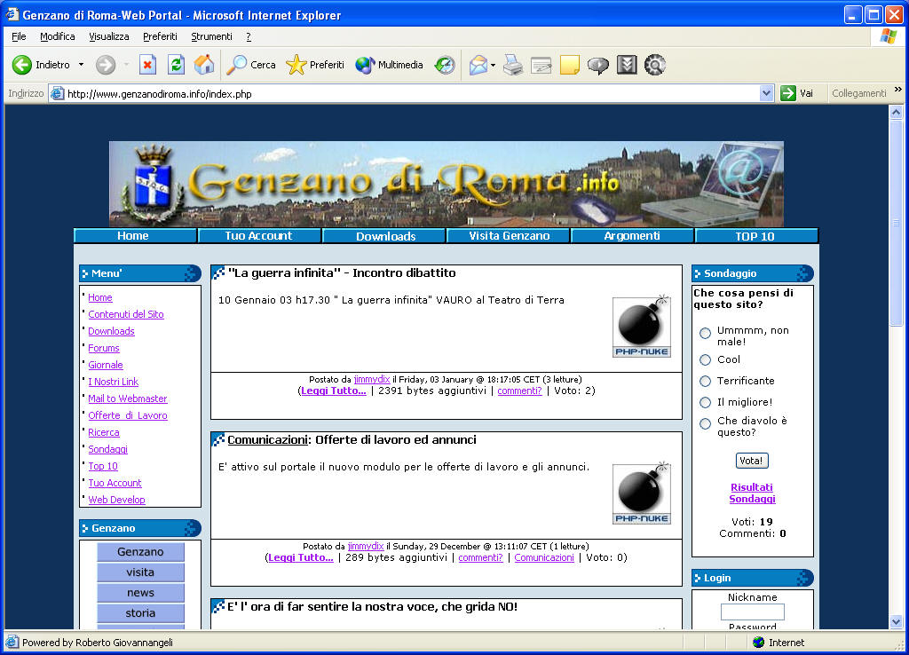The width and height of the screenshot is (909, 655).
Task: Click the speech bubble discussion icon
Action: click(598, 65)
